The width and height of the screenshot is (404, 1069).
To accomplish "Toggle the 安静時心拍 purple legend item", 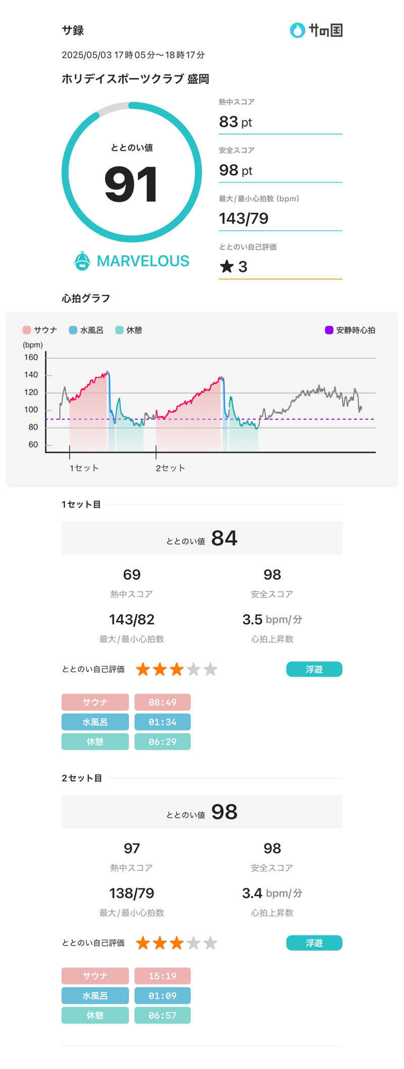I will [350, 330].
